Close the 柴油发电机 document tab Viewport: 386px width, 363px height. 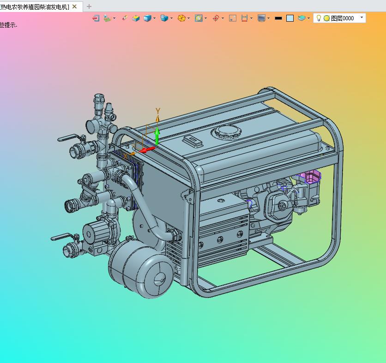[x=75, y=6]
